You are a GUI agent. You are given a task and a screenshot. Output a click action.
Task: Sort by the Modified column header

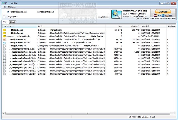(154, 26)
